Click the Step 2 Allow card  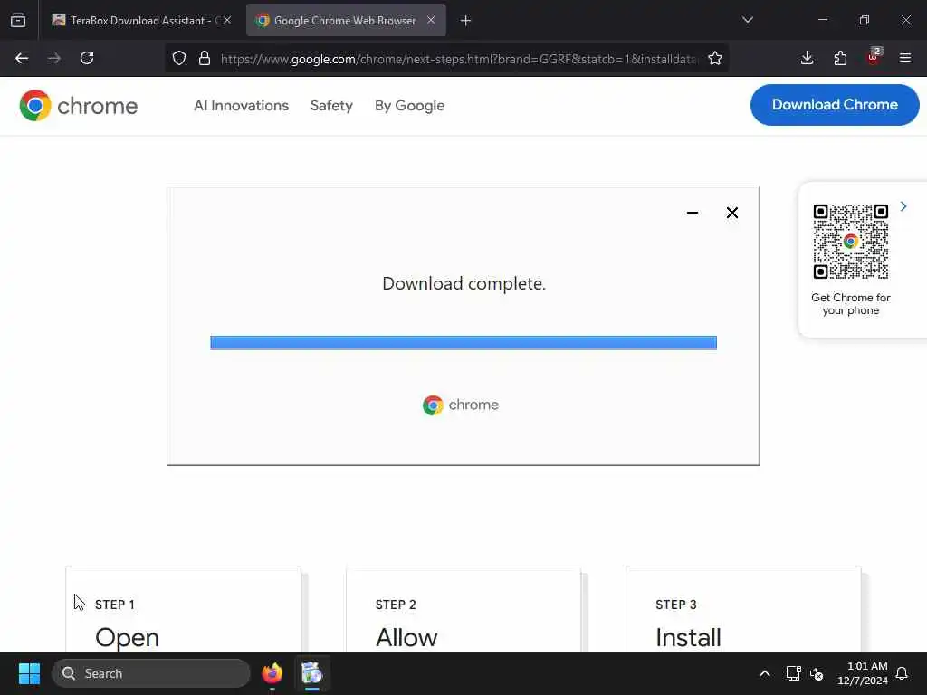(x=463, y=609)
